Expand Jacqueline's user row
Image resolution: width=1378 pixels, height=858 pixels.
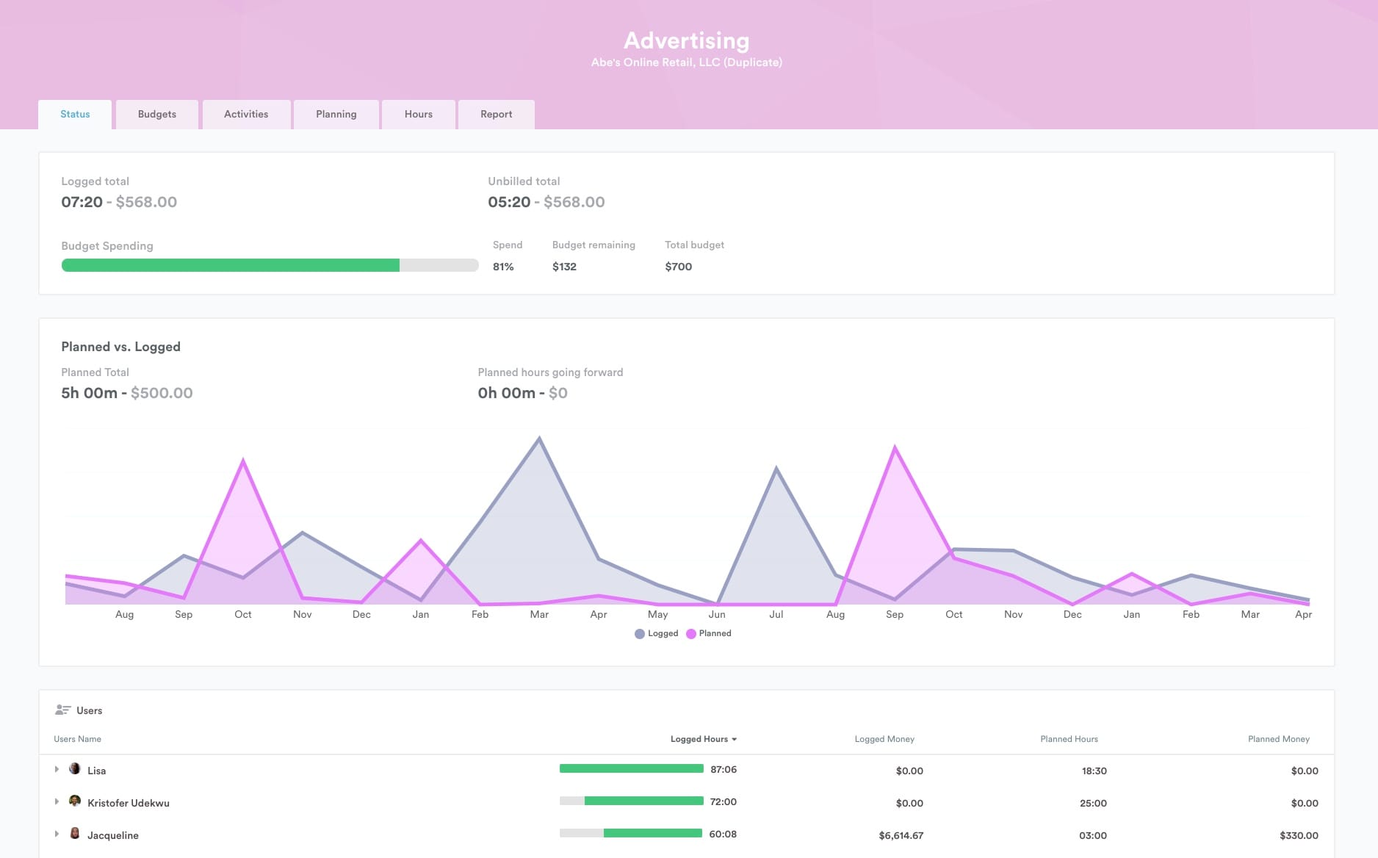tap(57, 834)
